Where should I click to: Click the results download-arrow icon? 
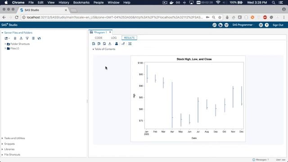[110, 44]
